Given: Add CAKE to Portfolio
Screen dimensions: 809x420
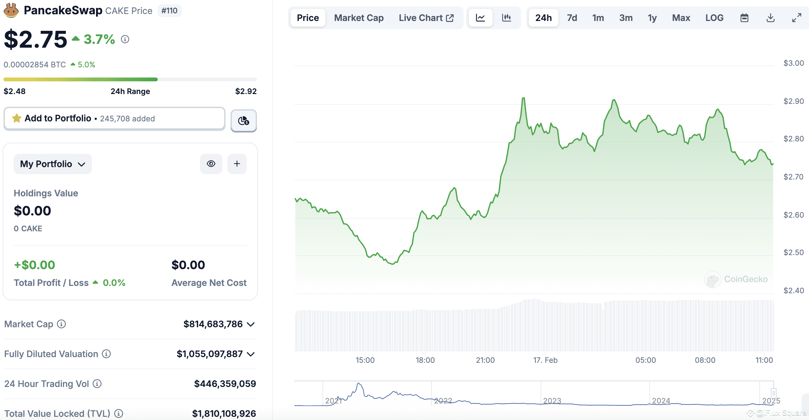Looking at the screenshot, I should pyautogui.click(x=114, y=119).
